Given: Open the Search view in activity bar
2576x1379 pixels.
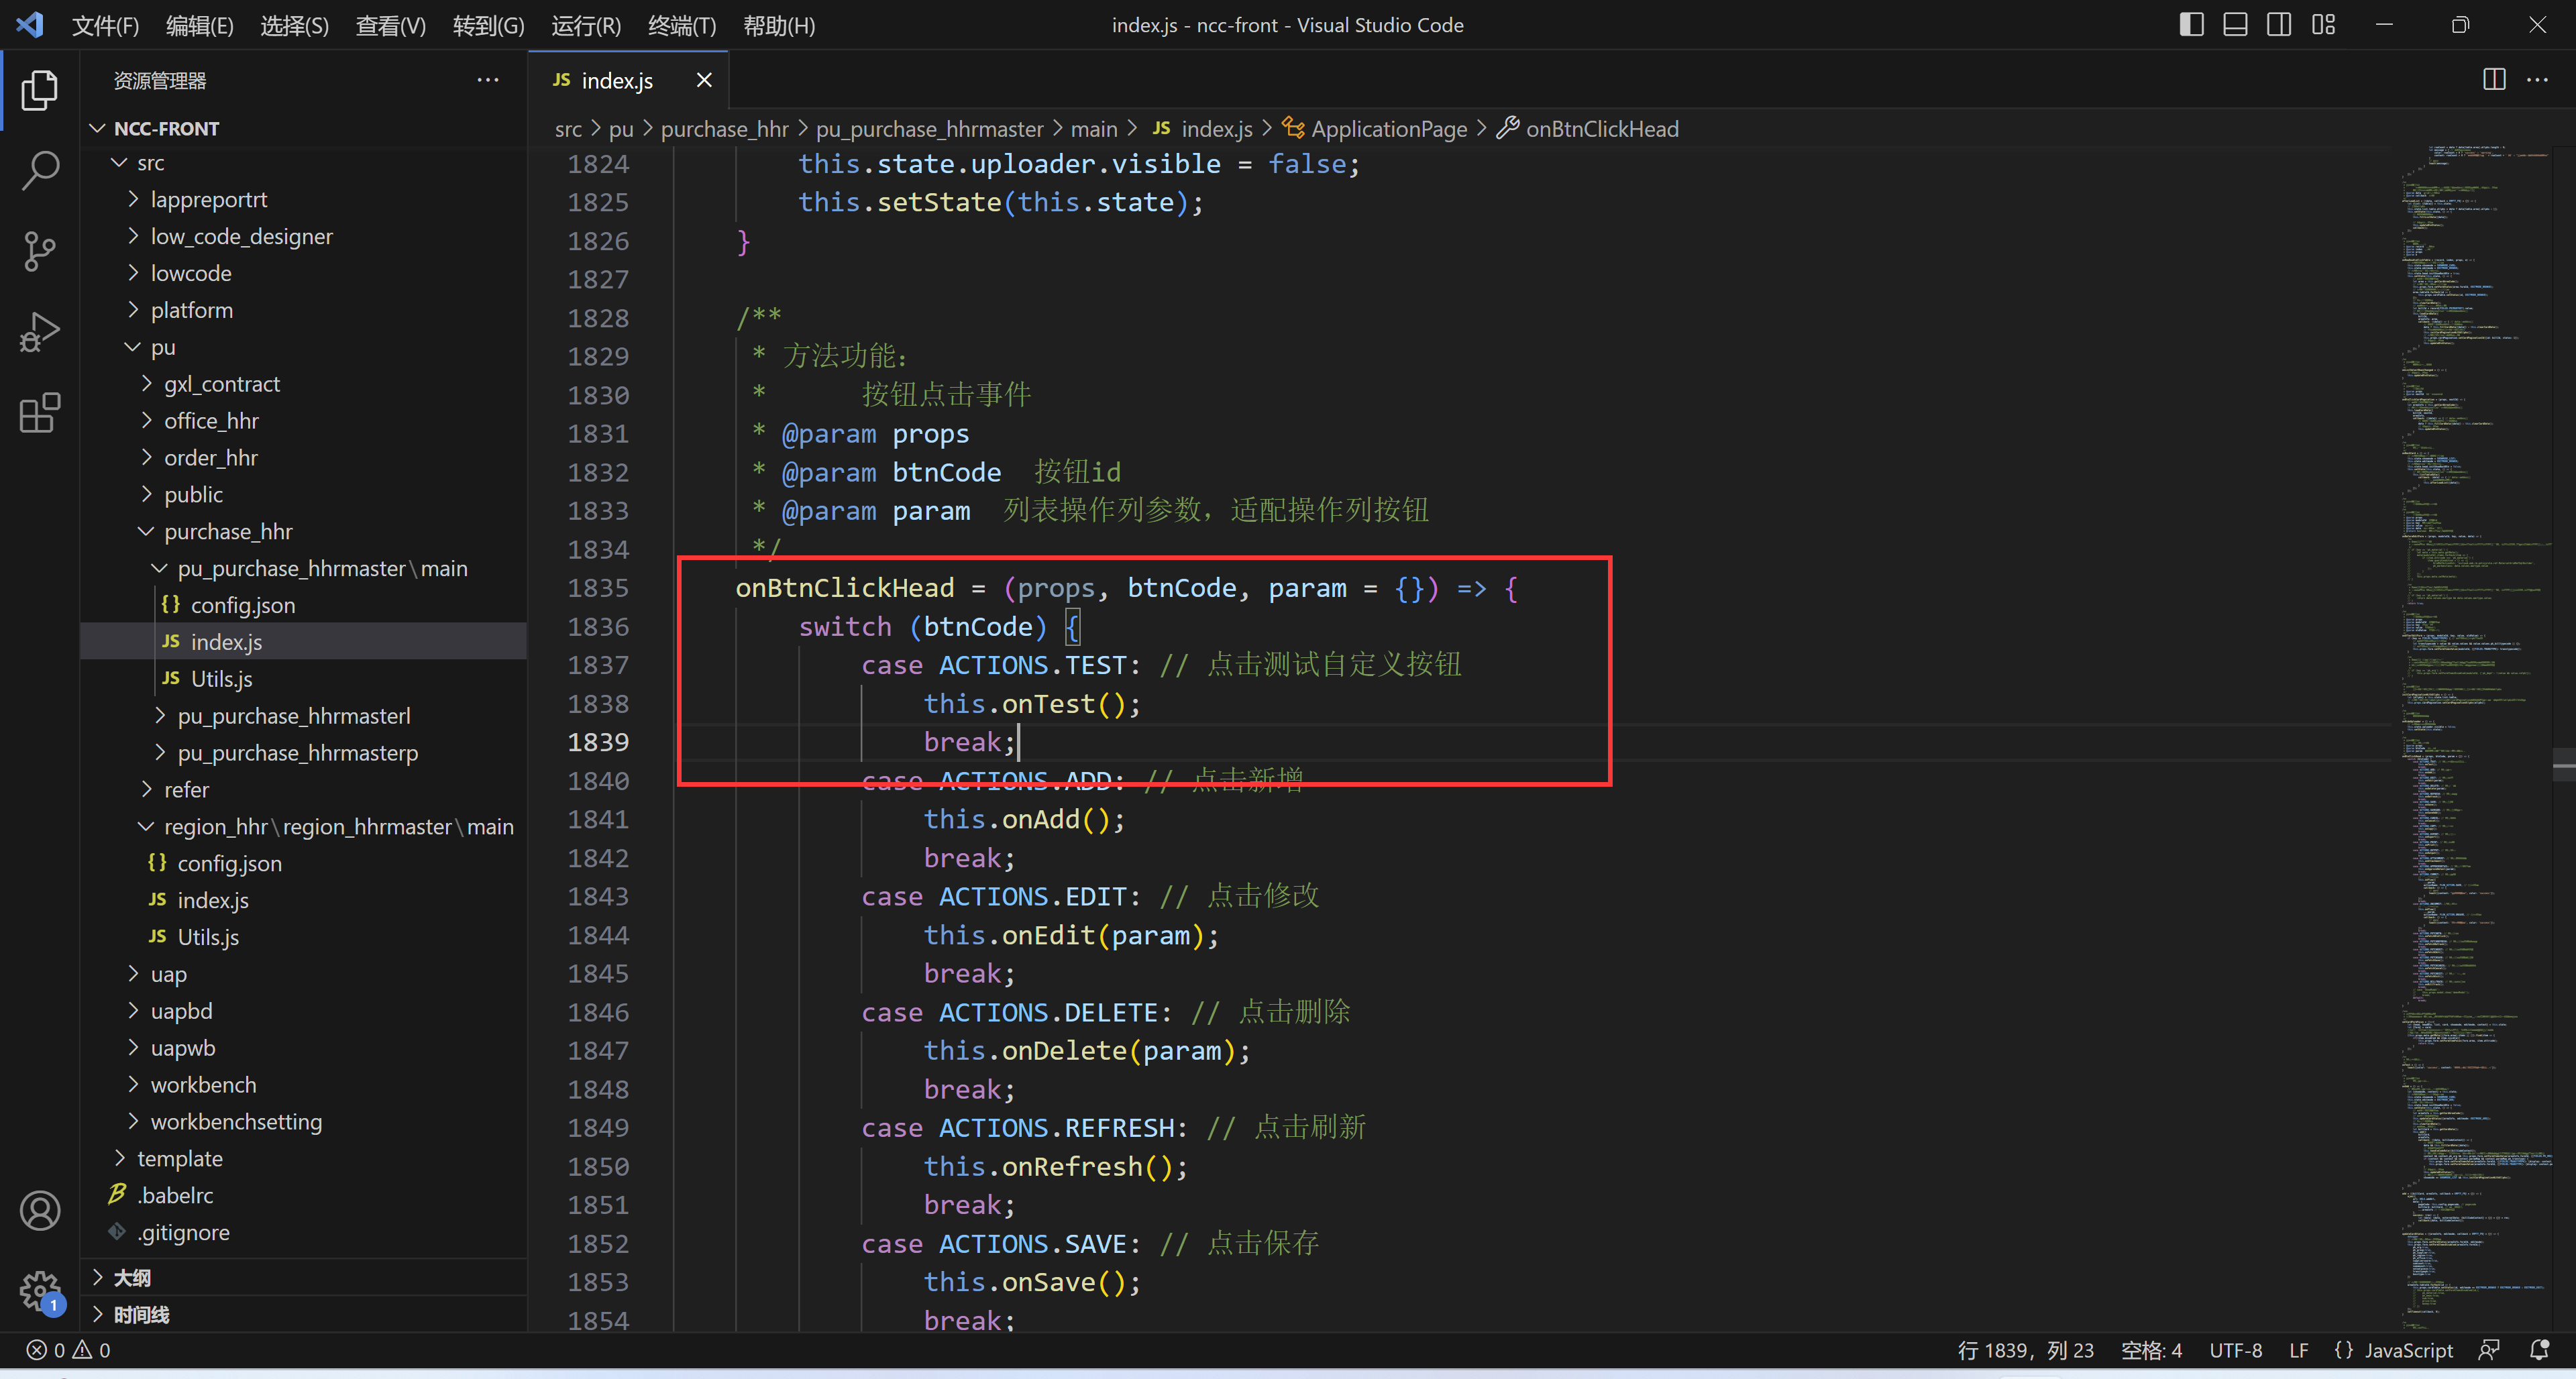Looking at the screenshot, I should click(40, 171).
